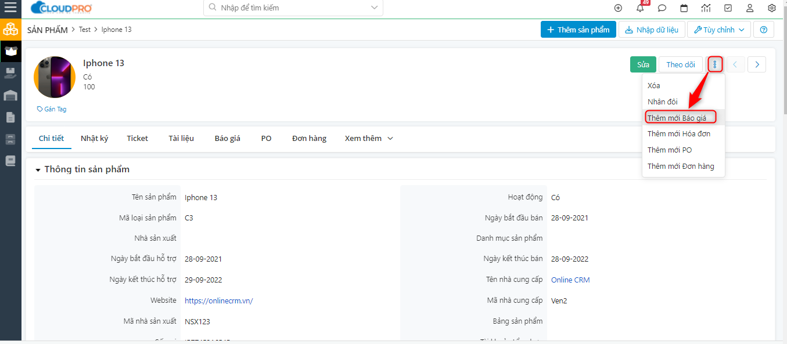Open the calendar icon in top bar
Screen dimensions: 787x344
click(x=684, y=8)
